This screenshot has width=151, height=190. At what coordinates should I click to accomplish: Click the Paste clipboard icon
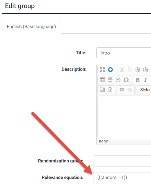(138, 70)
